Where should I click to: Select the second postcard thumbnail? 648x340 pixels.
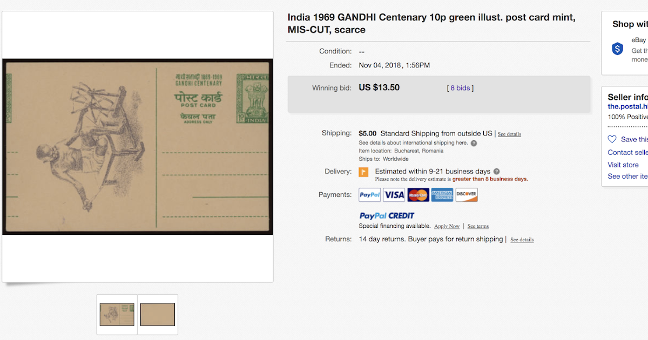click(x=157, y=314)
